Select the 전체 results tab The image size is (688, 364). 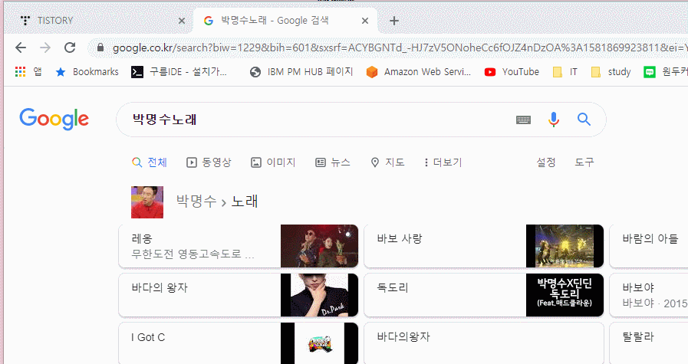(x=150, y=162)
